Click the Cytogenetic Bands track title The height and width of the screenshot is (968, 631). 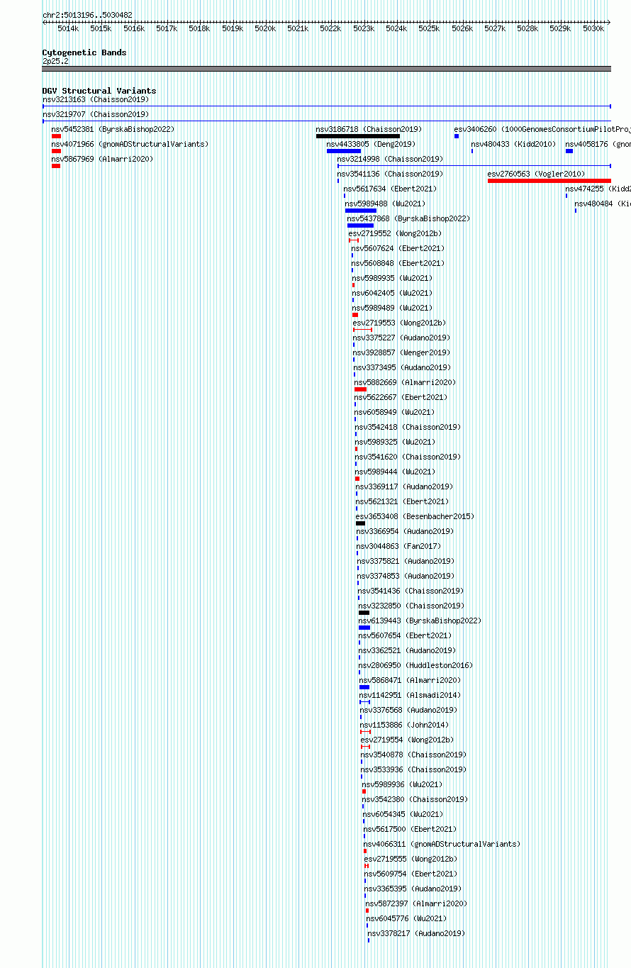point(84,52)
